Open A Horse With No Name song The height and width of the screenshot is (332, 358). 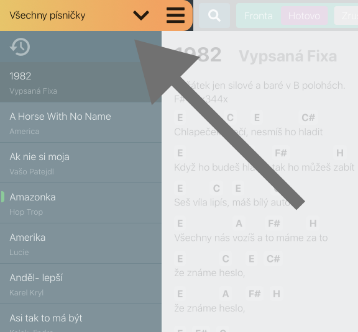click(81, 123)
